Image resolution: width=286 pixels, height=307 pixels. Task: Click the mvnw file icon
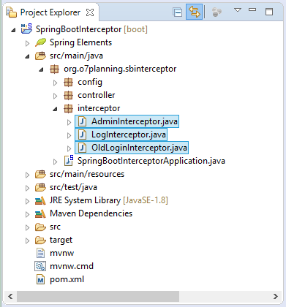pyautogui.click(x=40, y=253)
